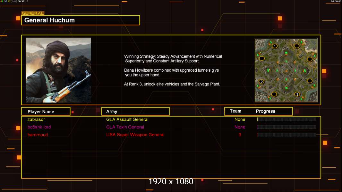Click the Progress column header
The width and height of the screenshot is (342, 192).
(265, 111)
